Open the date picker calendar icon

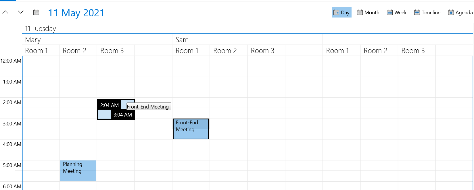36,12
